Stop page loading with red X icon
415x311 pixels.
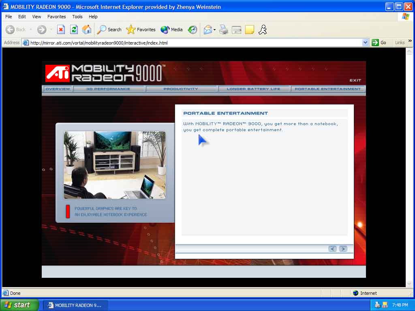pos(61,30)
